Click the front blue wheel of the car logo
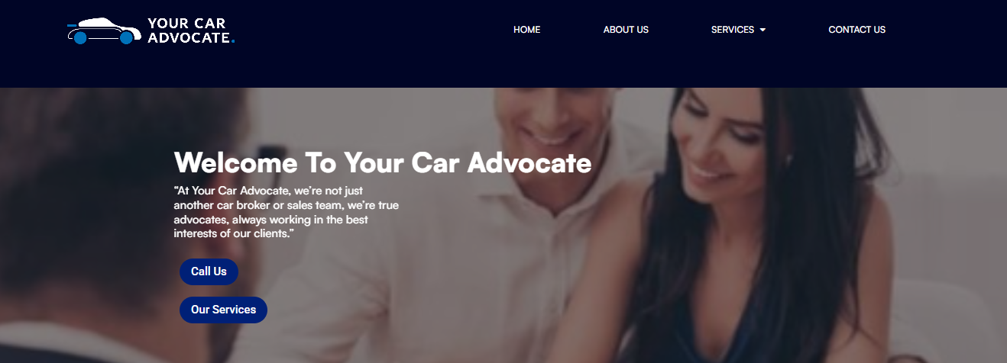Screen dimensions: 1007x363 (127, 38)
